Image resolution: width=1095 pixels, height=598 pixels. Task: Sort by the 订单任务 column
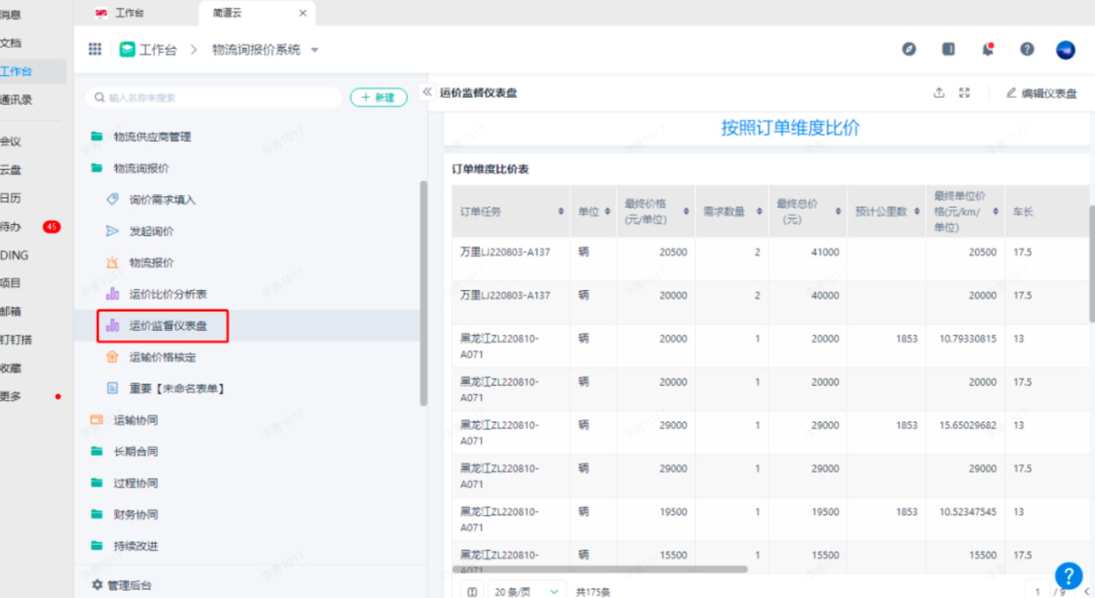click(561, 211)
